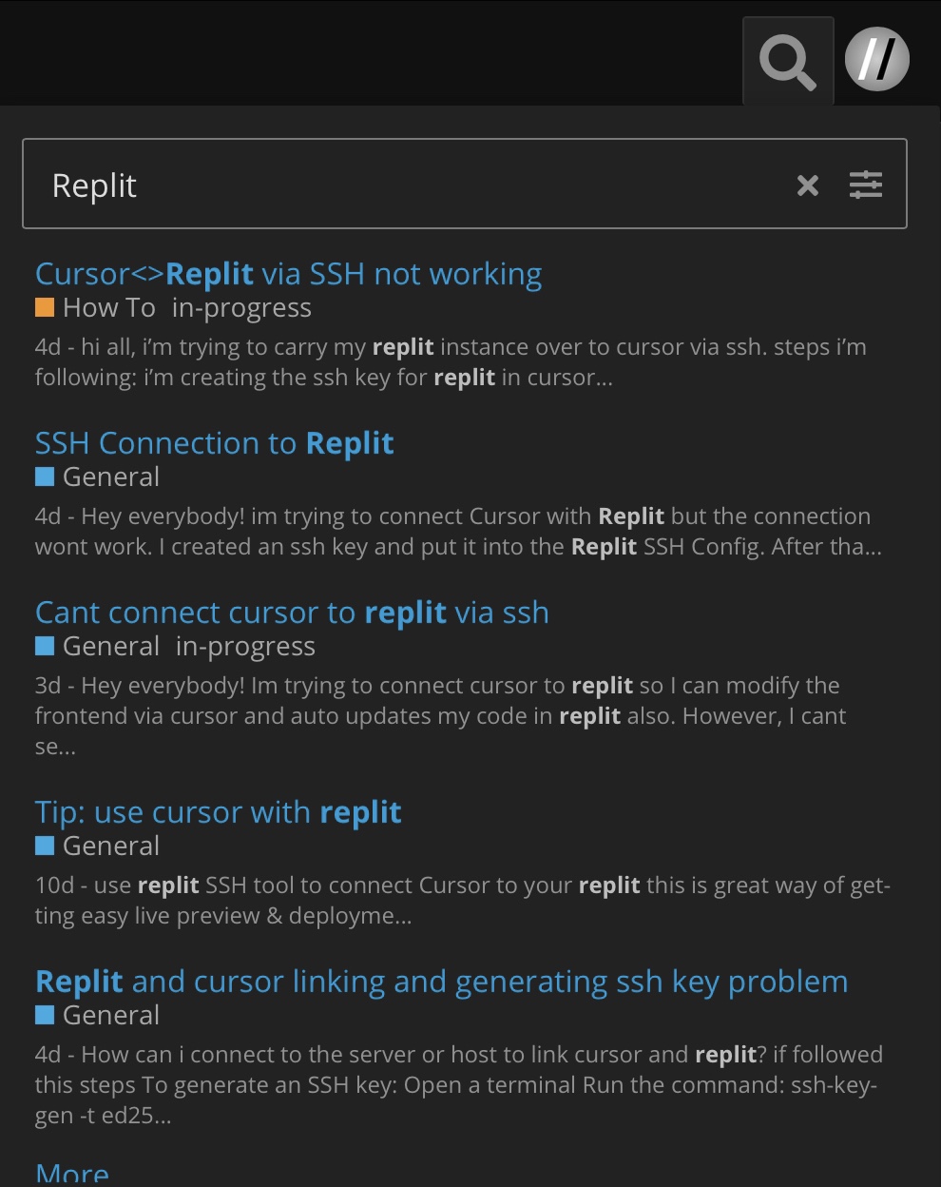Open 'SSH Connection to Replit' topic
The width and height of the screenshot is (941, 1187).
point(215,443)
